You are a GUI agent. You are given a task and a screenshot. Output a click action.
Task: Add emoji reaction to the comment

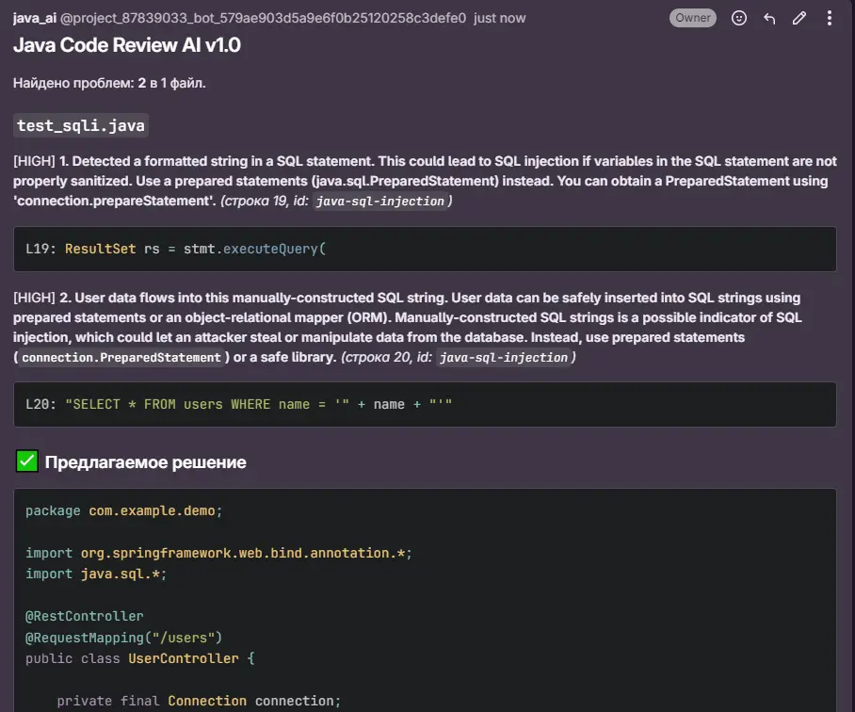tap(739, 18)
